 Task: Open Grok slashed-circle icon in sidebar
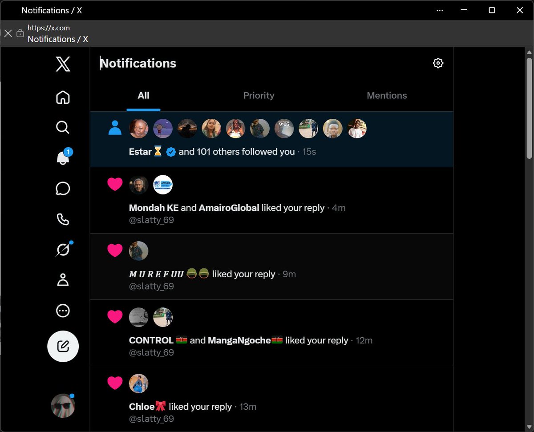tap(63, 250)
